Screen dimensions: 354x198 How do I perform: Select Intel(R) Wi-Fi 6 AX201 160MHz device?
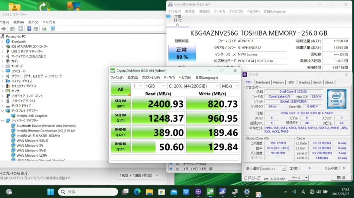pos(38,136)
